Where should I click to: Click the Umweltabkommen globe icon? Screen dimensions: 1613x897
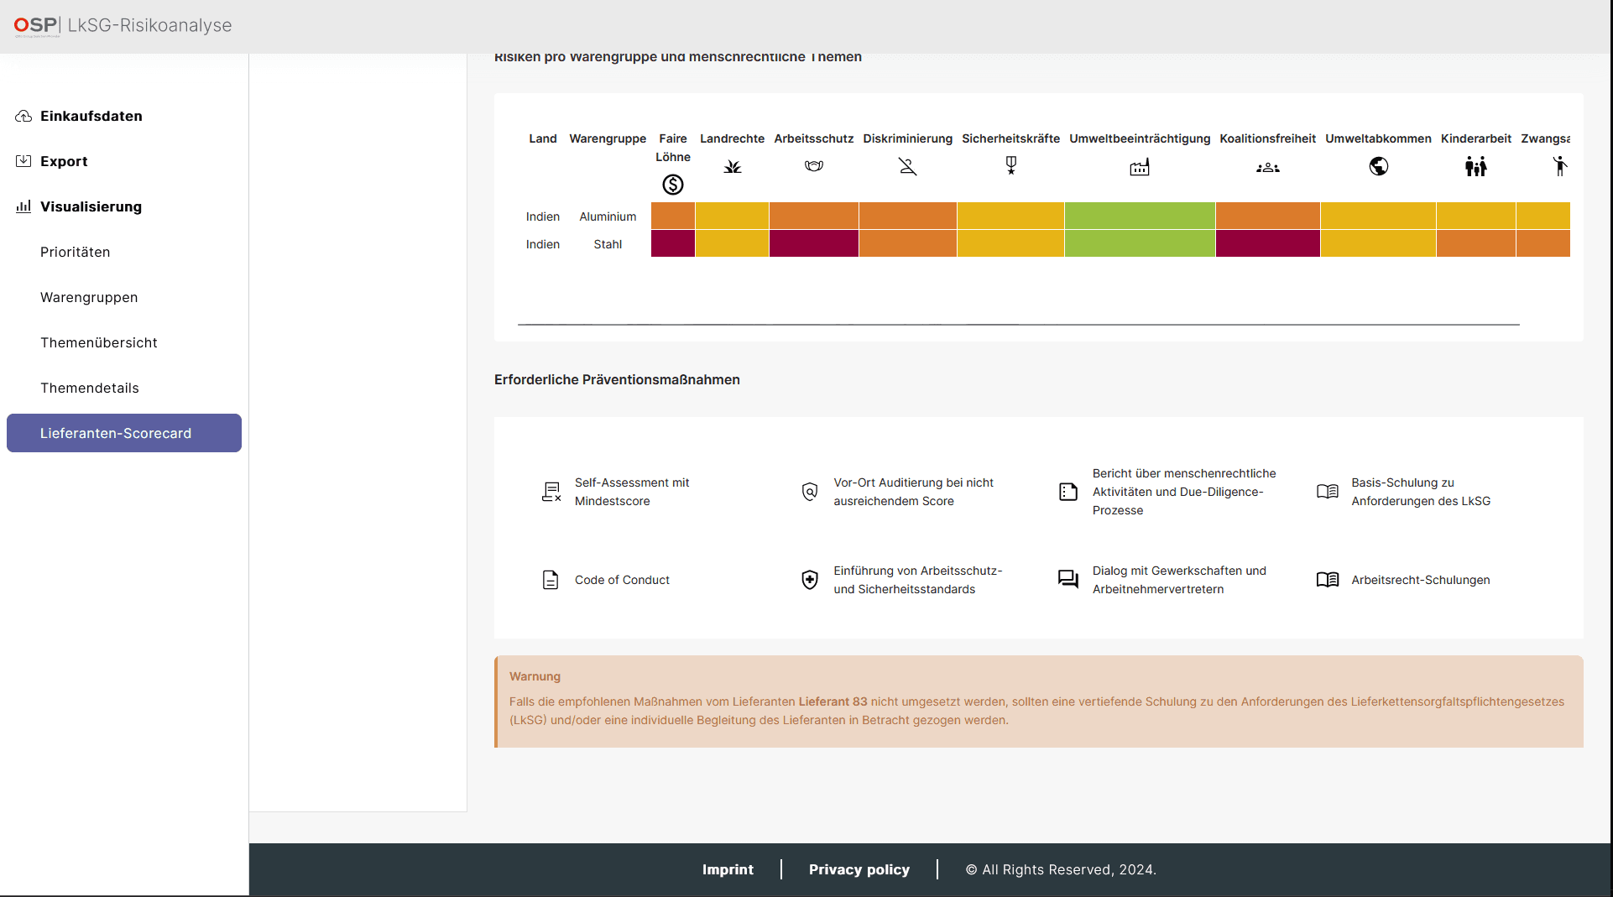coord(1379,166)
